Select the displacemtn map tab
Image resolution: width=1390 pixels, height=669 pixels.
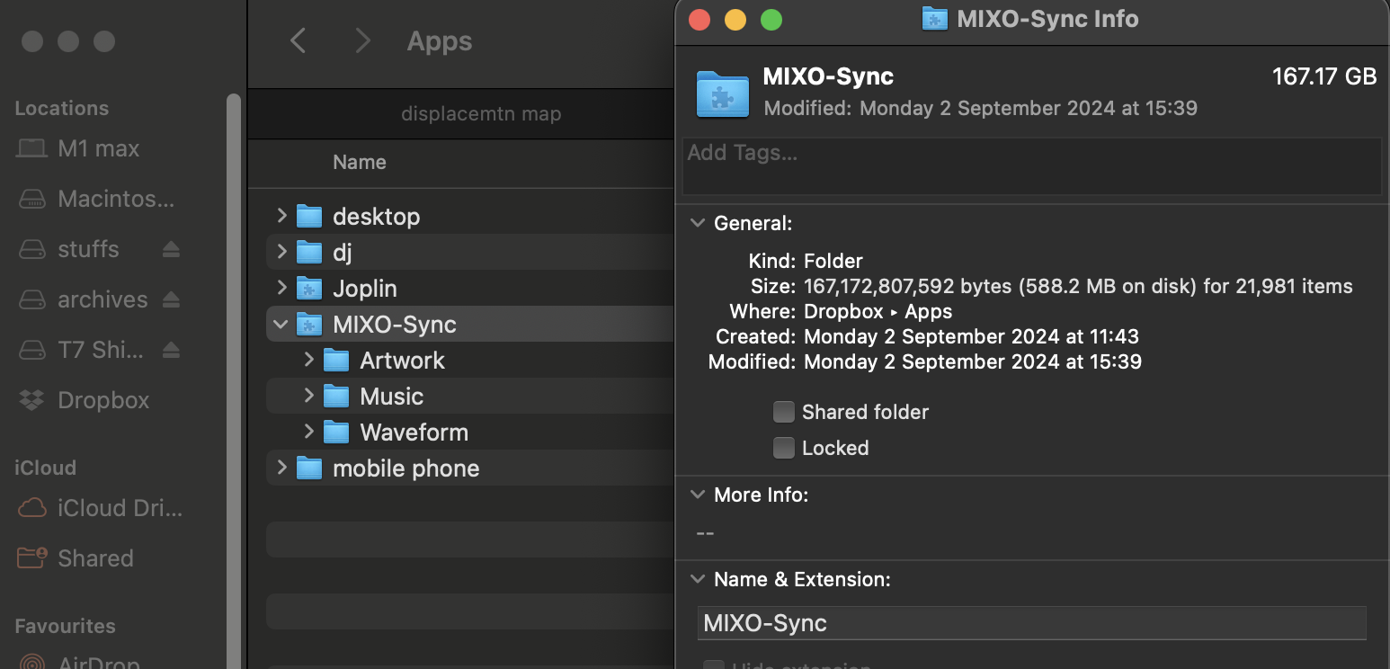tap(480, 114)
